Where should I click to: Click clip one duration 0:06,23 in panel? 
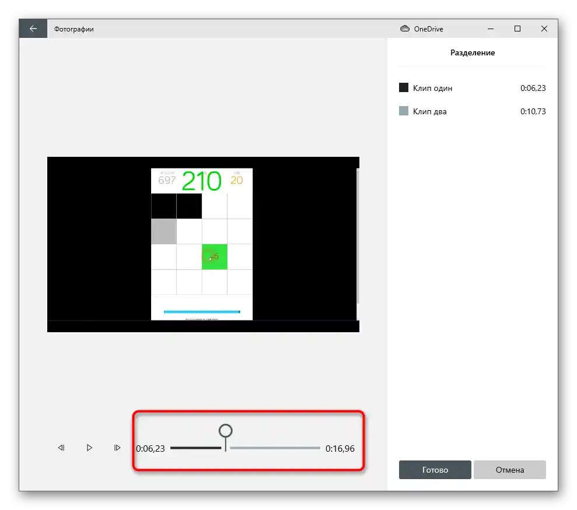click(533, 88)
